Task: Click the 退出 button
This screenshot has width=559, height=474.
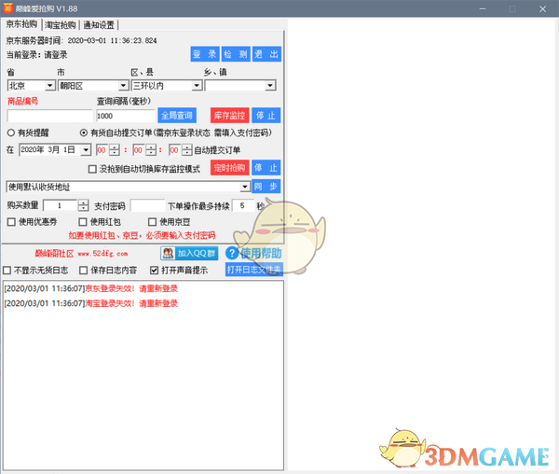Action: tap(266, 54)
